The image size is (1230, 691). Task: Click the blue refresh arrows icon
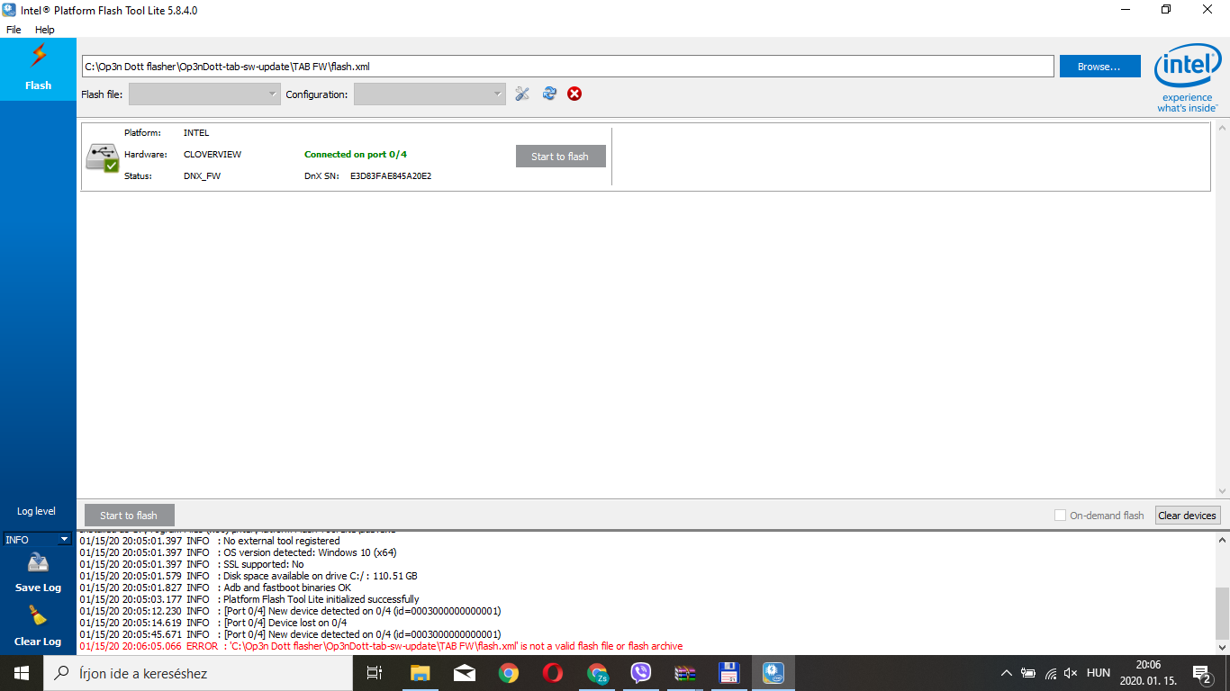click(x=549, y=94)
